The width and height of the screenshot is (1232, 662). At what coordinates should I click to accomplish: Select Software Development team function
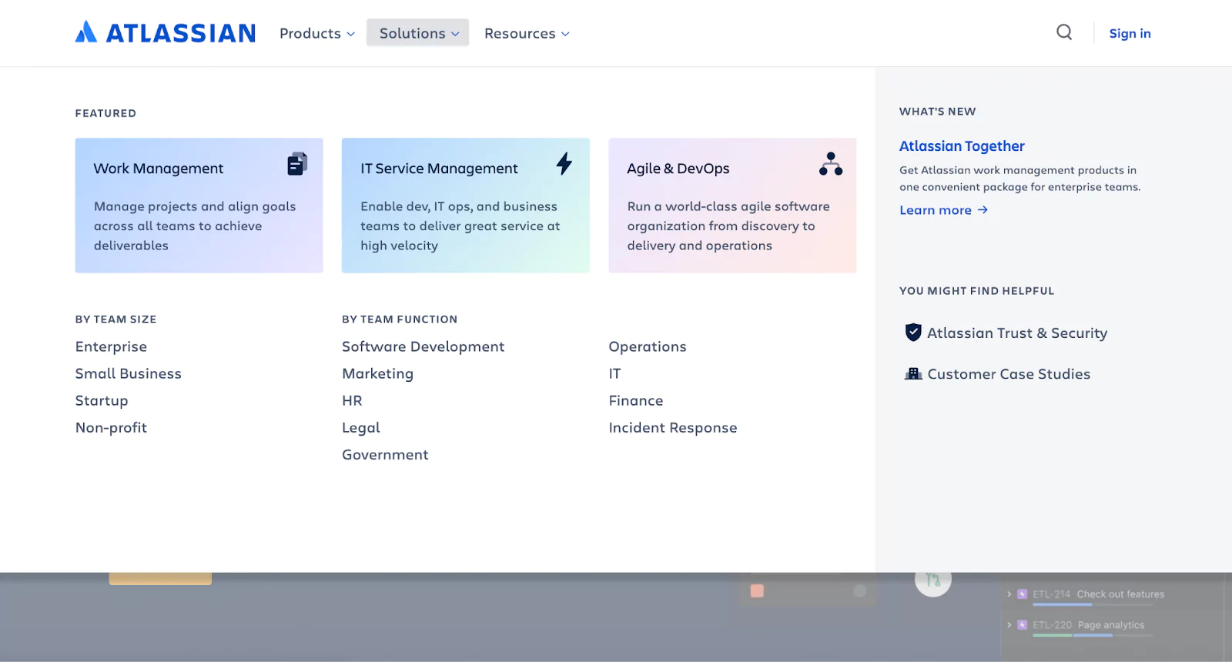tap(423, 347)
